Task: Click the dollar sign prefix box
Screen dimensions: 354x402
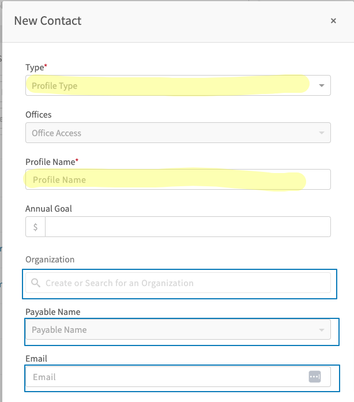Action: [x=35, y=227]
